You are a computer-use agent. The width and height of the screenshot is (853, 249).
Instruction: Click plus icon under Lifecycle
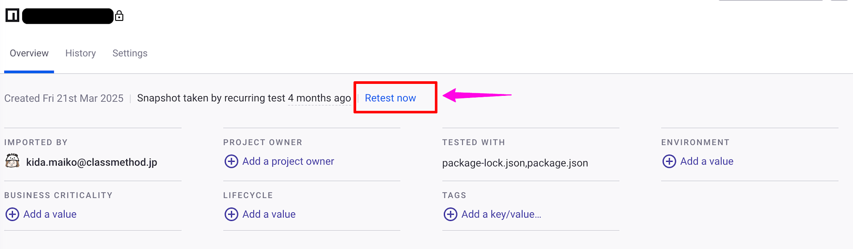[231, 214]
